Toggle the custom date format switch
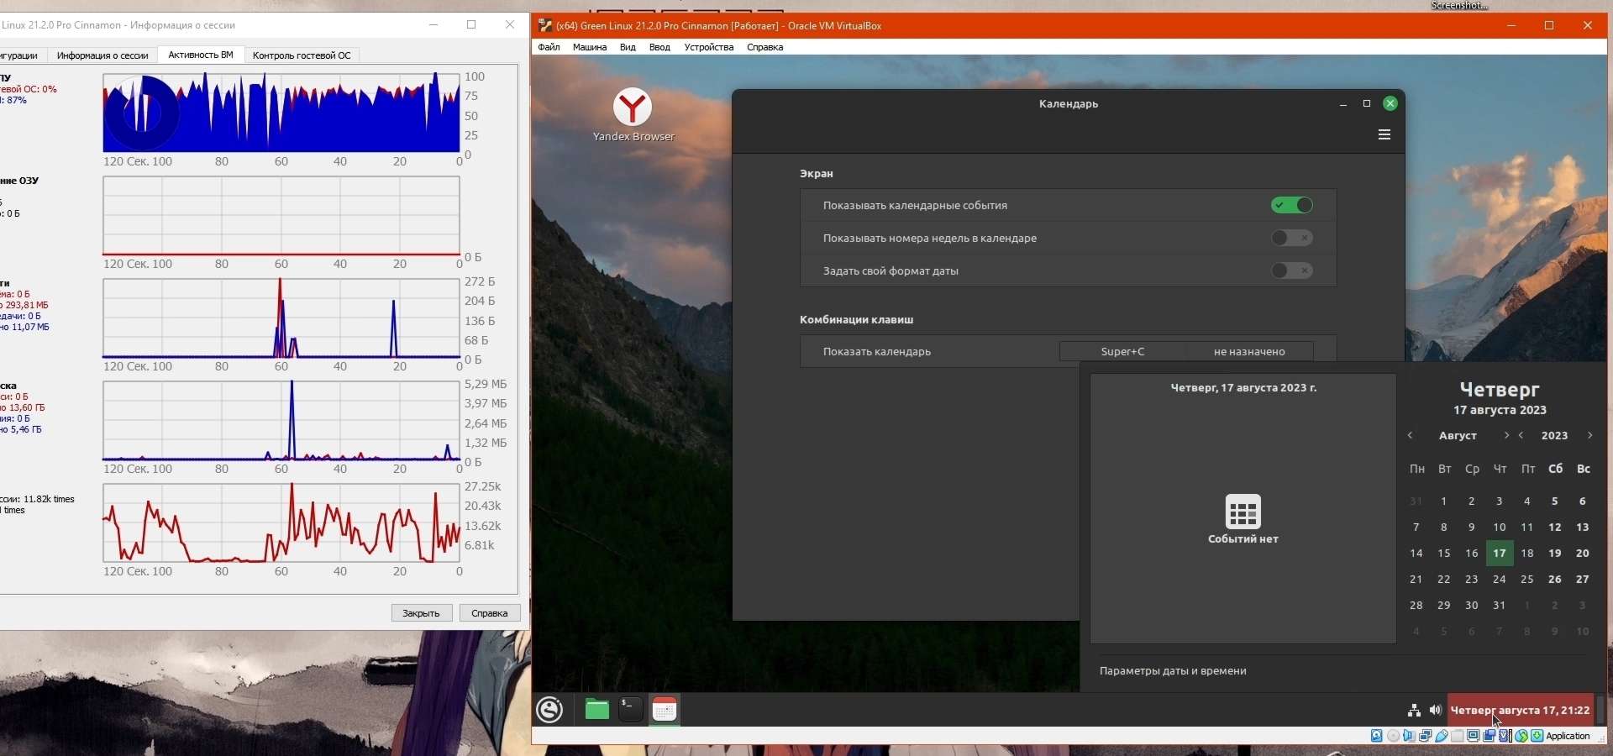This screenshot has height=756, width=1613. (x=1292, y=270)
